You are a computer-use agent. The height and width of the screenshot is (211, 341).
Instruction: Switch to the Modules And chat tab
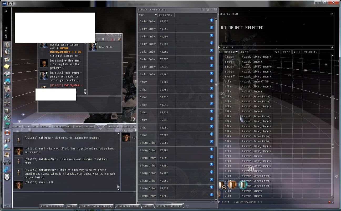(x=63, y=126)
